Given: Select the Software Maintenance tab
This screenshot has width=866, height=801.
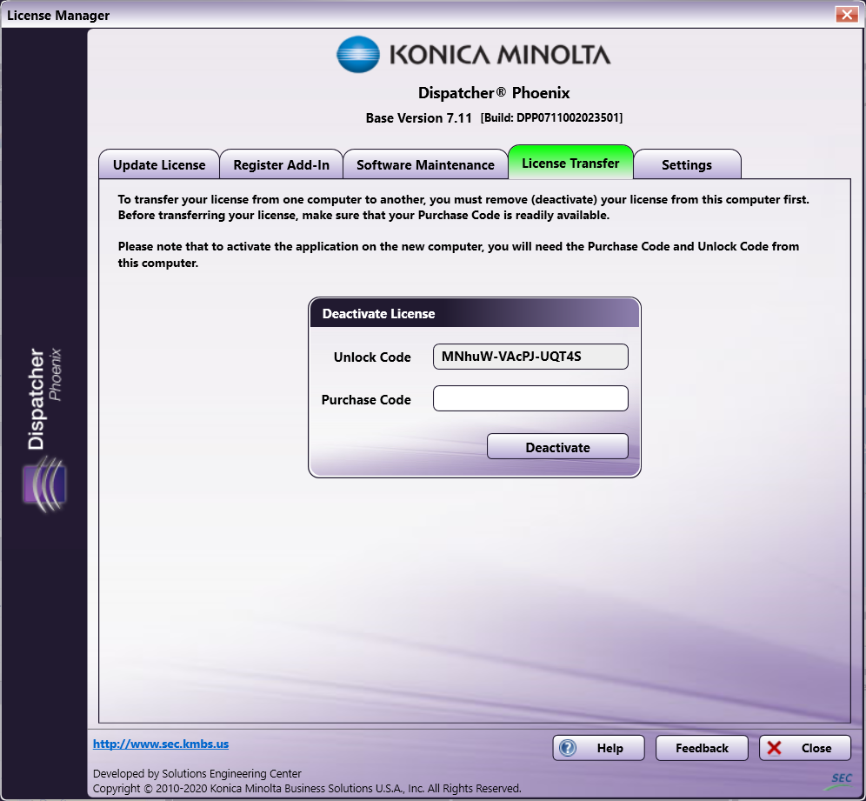Looking at the screenshot, I should tap(425, 164).
